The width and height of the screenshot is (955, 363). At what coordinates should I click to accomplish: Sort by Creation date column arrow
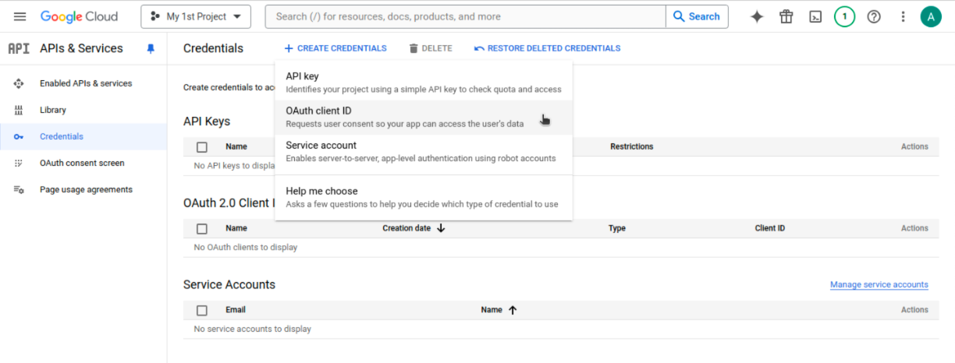tap(441, 228)
